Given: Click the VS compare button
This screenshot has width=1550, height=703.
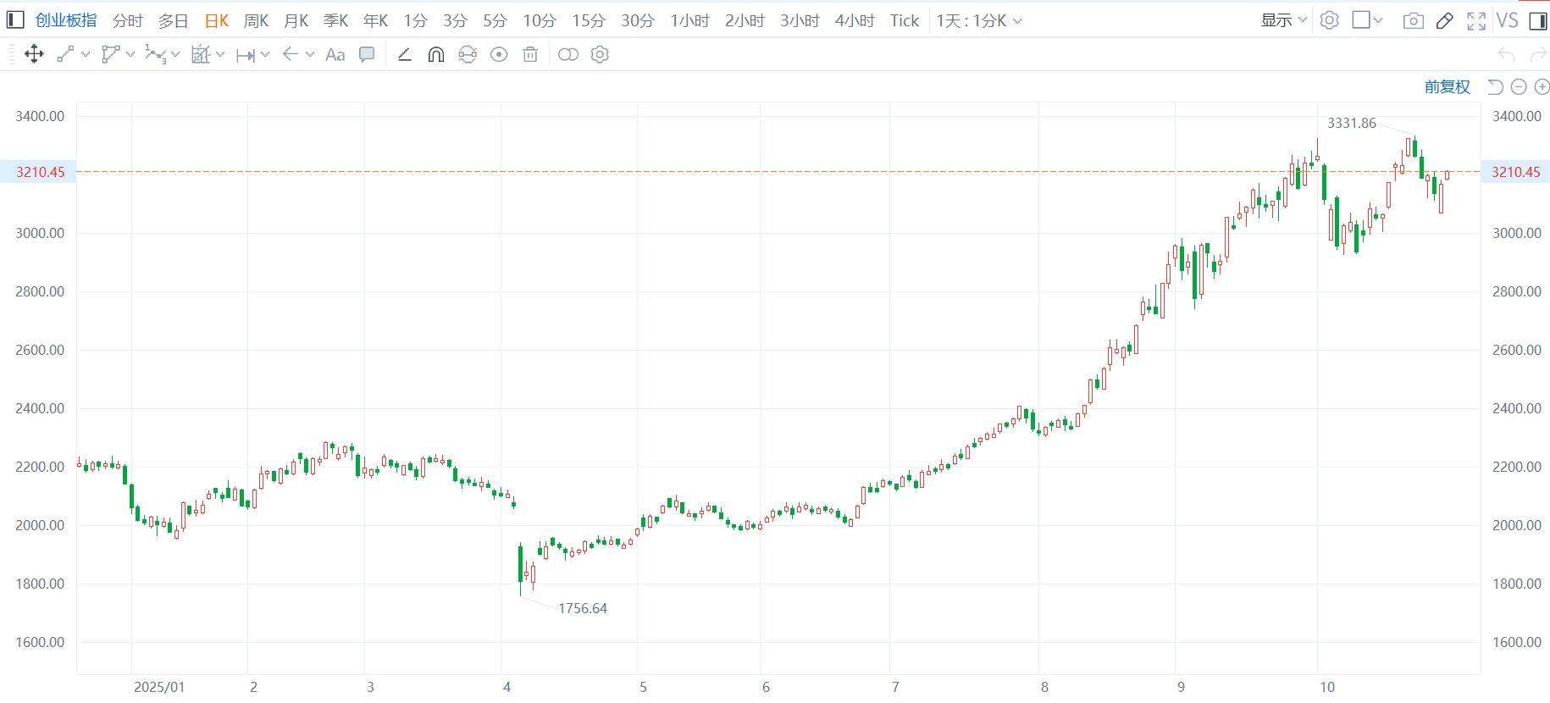Looking at the screenshot, I should point(1507,21).
